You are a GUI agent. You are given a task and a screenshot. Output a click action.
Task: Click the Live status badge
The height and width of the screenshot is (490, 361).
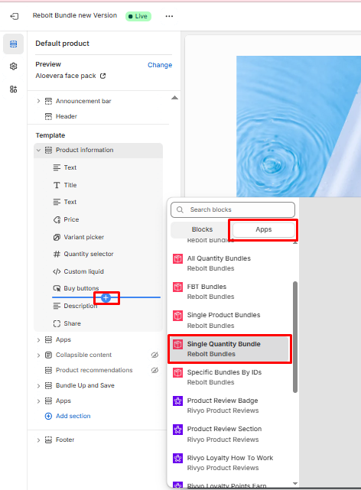coord(138,16)
